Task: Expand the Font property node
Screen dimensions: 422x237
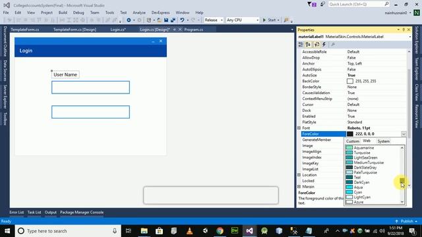Action: tap(299, 128)
